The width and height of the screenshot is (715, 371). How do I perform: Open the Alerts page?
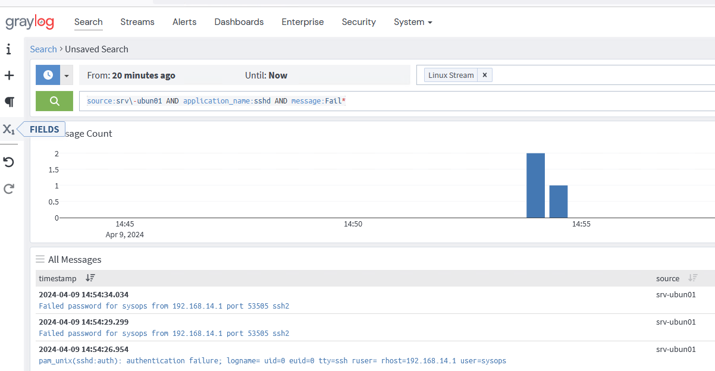click(184, 22)
